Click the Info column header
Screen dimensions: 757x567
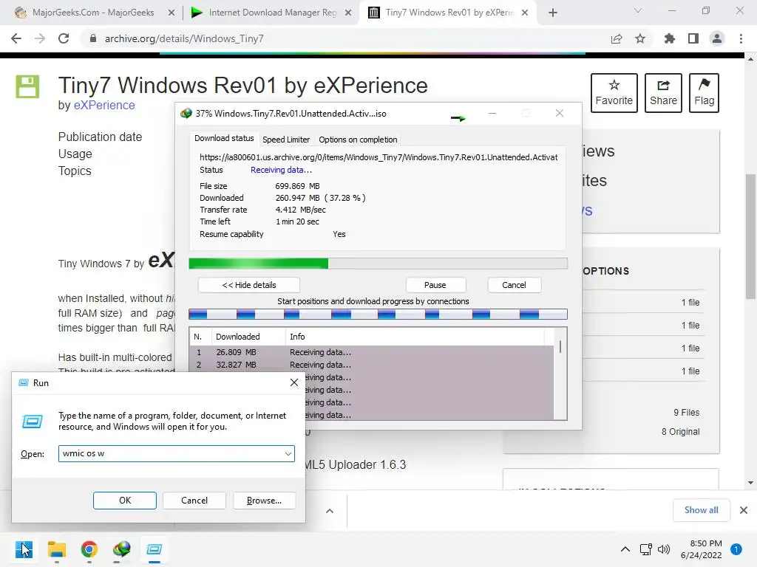pyautogui.click(x=415, y=337)
